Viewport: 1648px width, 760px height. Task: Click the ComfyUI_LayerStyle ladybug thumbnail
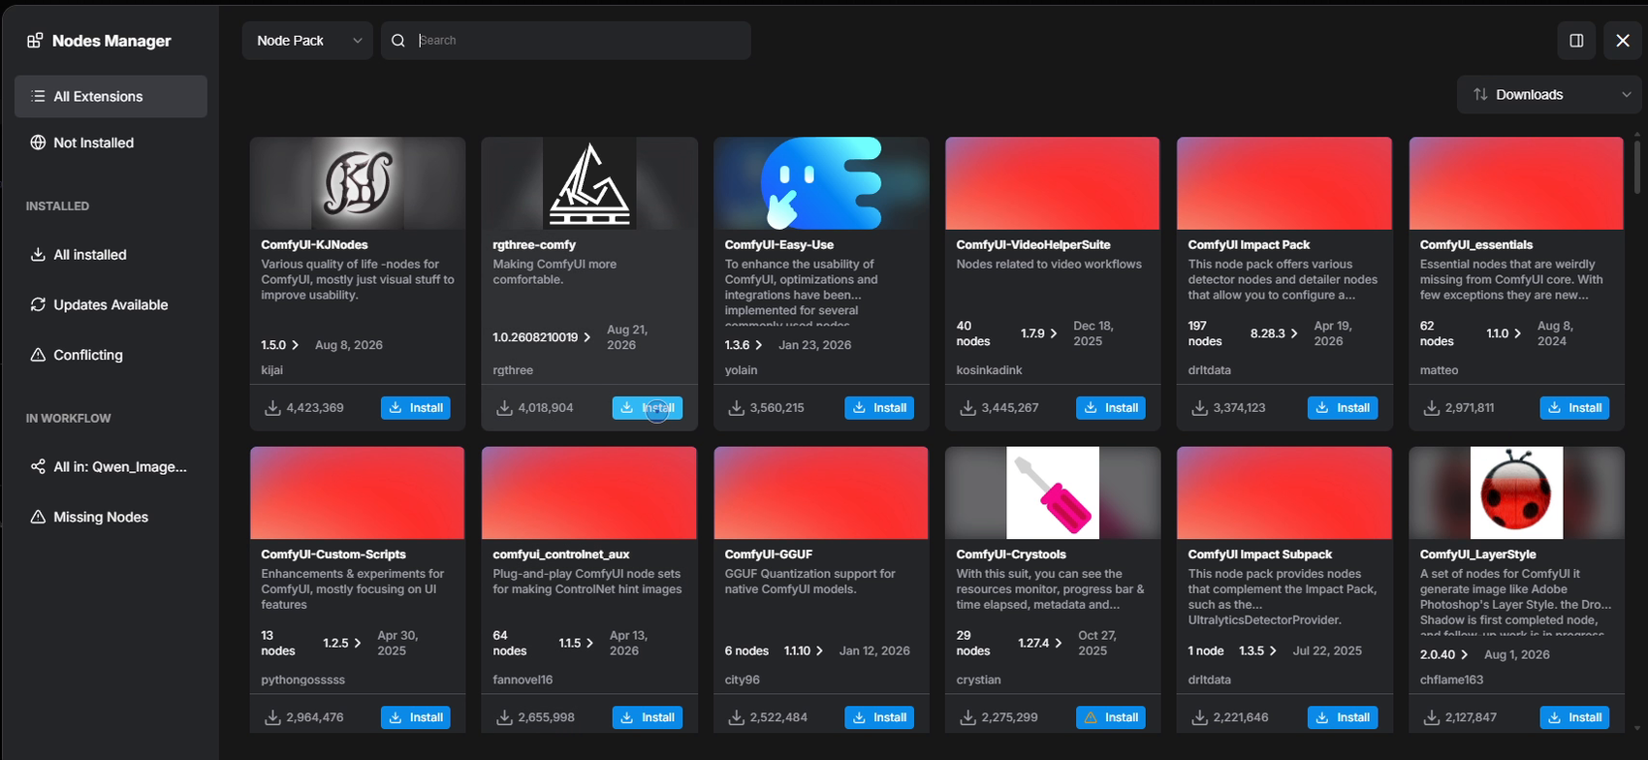(1516, 492)
